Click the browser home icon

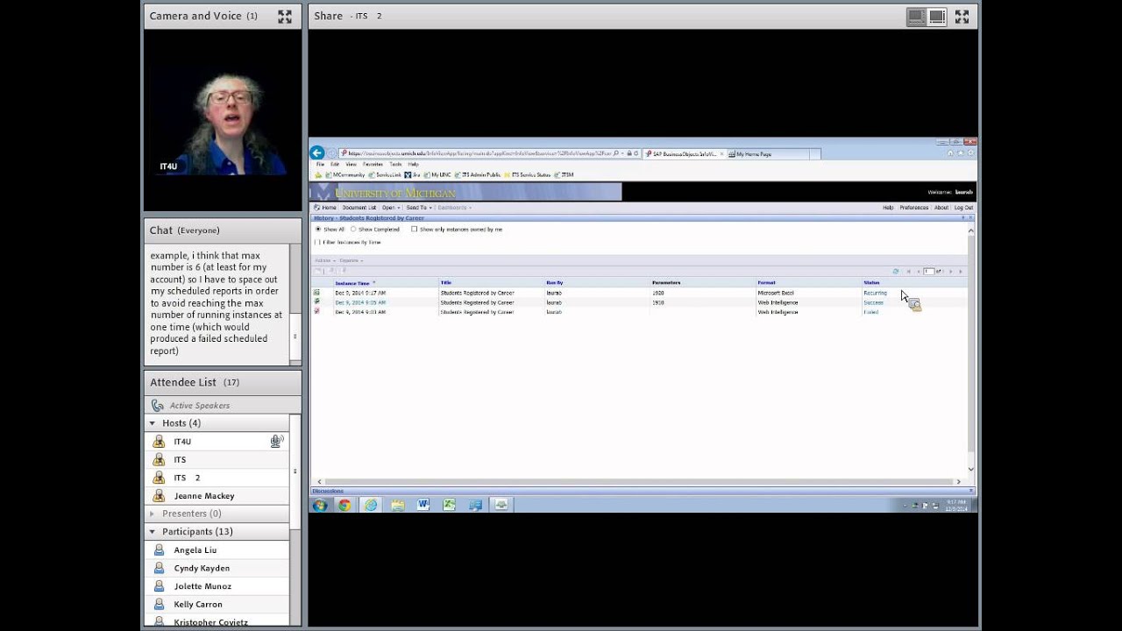[950, 153]
